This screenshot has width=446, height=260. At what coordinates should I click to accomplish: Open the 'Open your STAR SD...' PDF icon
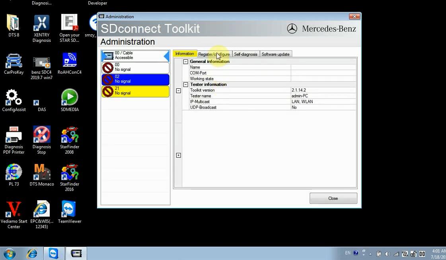(69, 28)
